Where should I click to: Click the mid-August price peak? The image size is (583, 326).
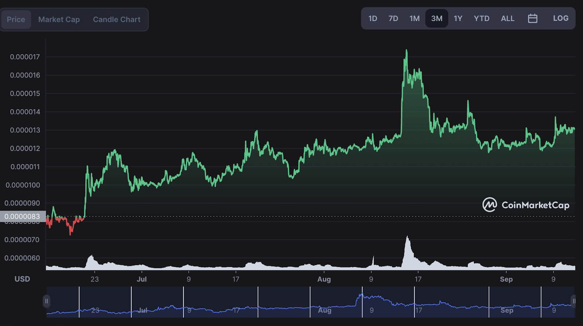point(407,50)
